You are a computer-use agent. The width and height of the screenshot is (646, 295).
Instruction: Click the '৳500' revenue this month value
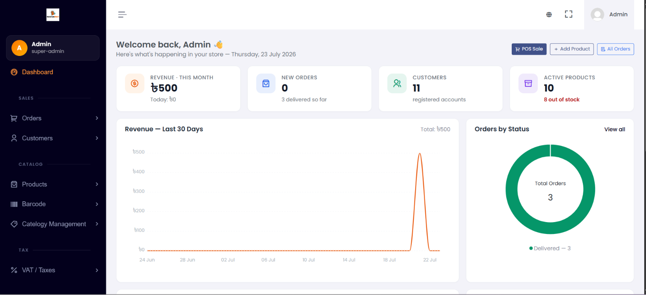164,88
